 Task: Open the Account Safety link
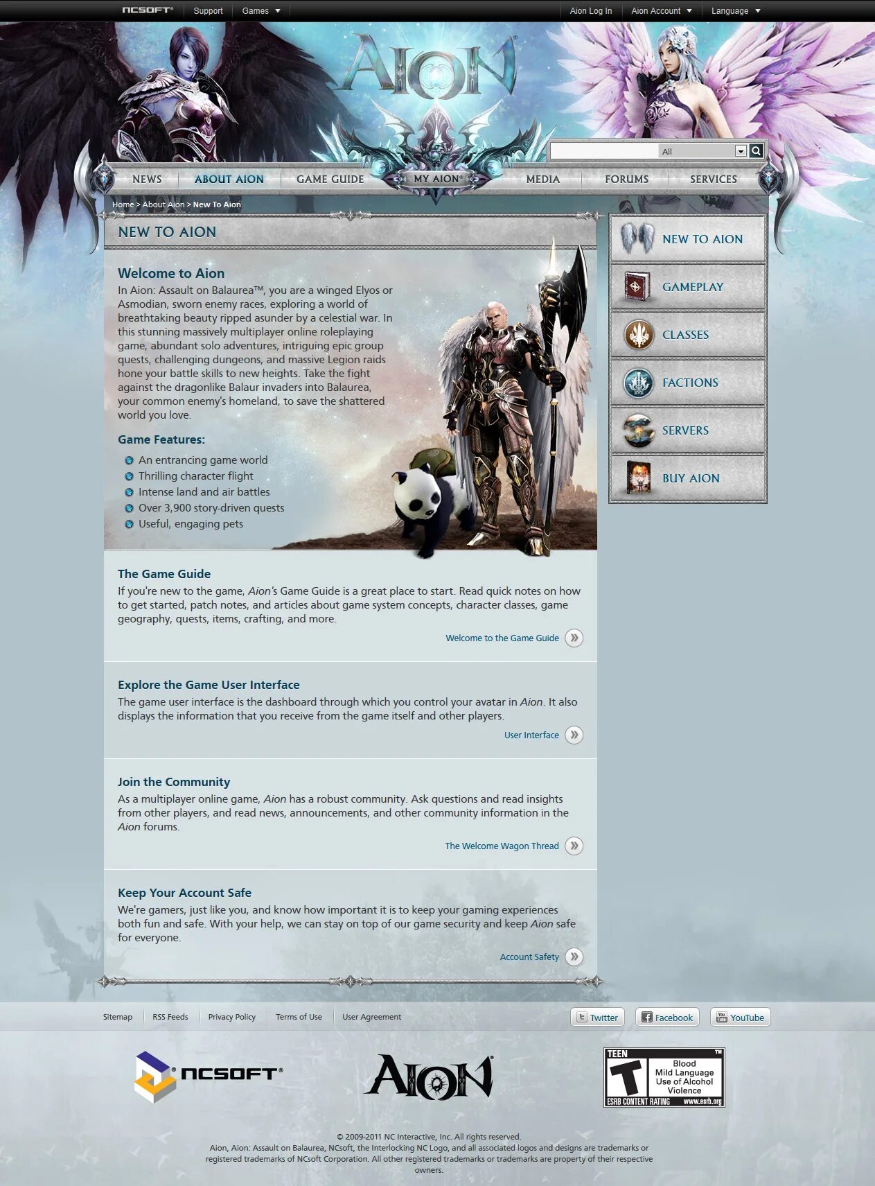[x=529, y=957]
